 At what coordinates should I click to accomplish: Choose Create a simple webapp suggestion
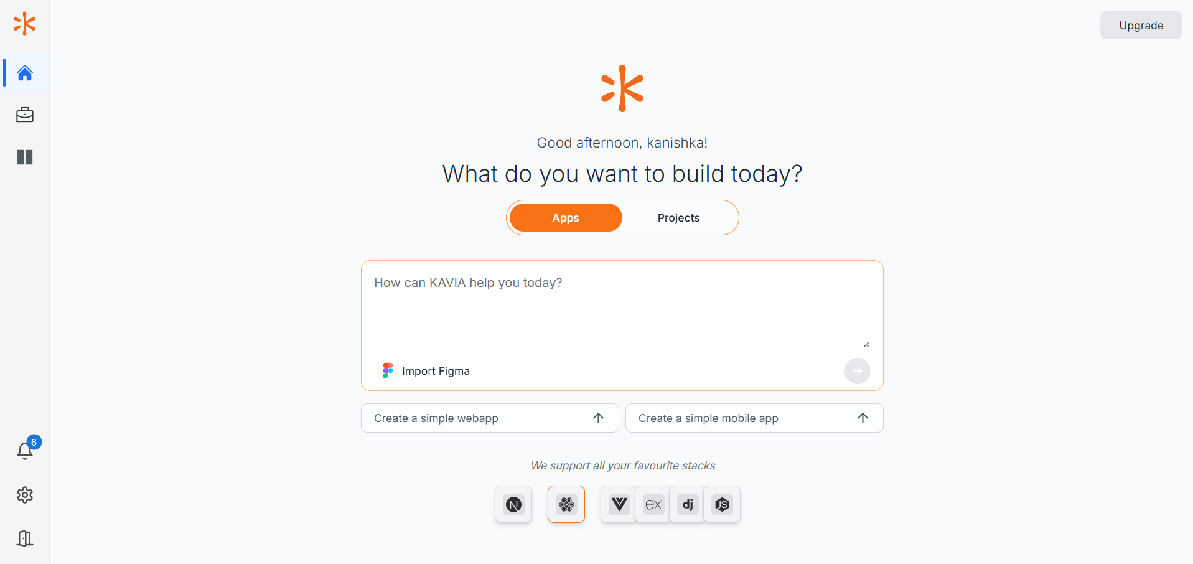[490, 418]
